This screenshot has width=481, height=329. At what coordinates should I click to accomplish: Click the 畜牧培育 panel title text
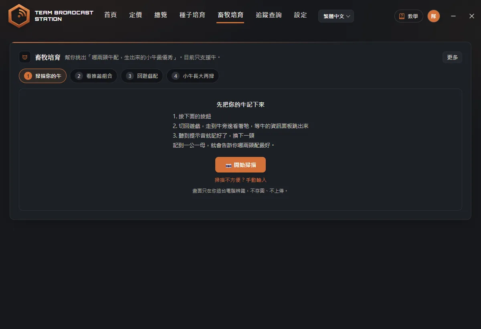pyautogui.click(x=48, y=57)
